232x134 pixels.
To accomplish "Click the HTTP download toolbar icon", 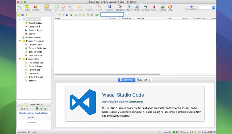I will pyautogui.click(x=19, y=7).
